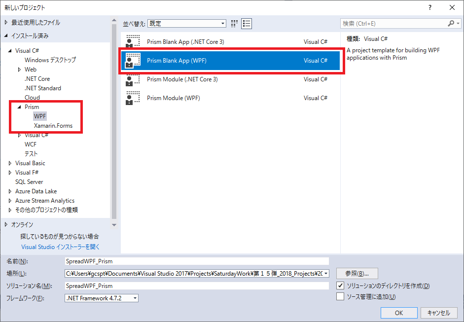464x322 pixels.
Task: Collapse インストール済み section
Action: 6,36
